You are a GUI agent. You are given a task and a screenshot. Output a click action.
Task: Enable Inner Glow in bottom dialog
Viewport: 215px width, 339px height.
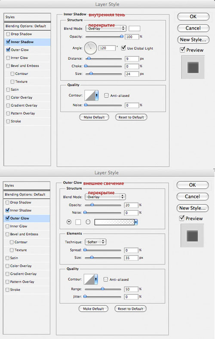click(x=7, y=226)
